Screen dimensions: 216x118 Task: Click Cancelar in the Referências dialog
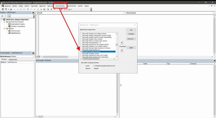click(x=131, y=34)
